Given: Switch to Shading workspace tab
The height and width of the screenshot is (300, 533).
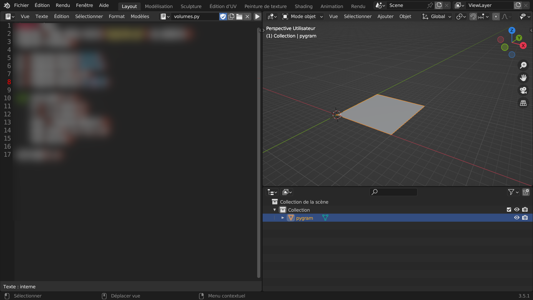Looking at the screenshot, I should pyautogui.click(x=303, y=6).
